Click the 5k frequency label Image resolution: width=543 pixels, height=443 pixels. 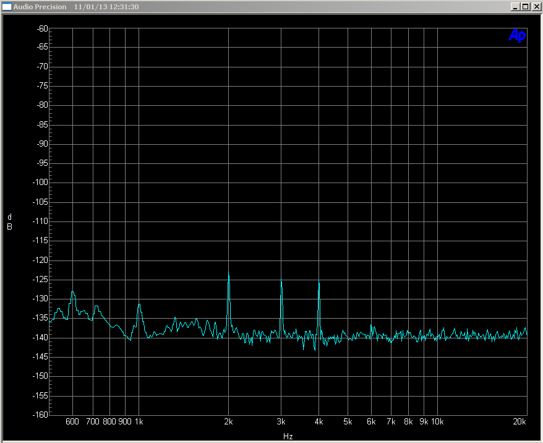pos(348,421)
